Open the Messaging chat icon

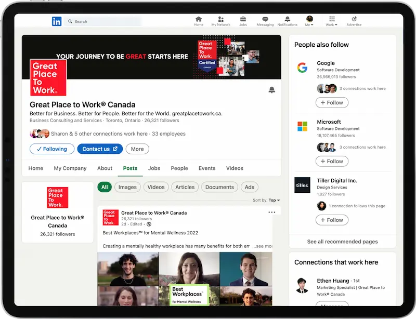point(265,21)
